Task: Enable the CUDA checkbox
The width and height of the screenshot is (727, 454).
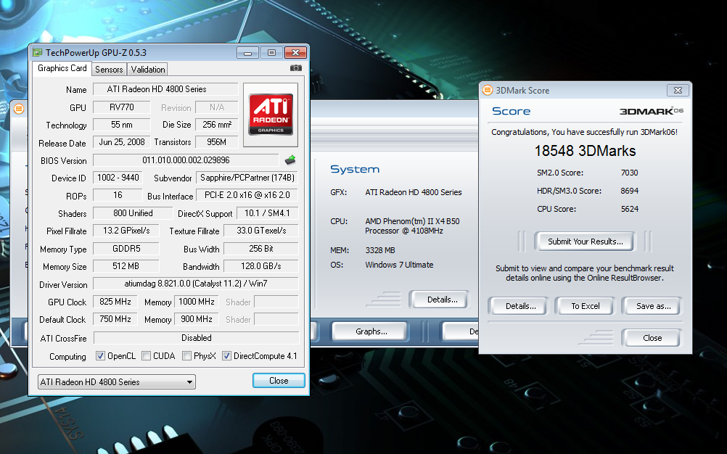Action: (x=147, y=356)
